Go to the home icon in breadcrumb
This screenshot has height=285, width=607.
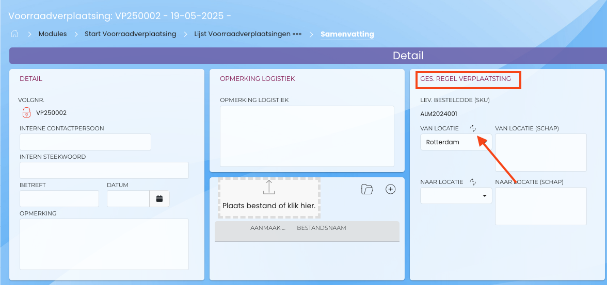point(14,33)
